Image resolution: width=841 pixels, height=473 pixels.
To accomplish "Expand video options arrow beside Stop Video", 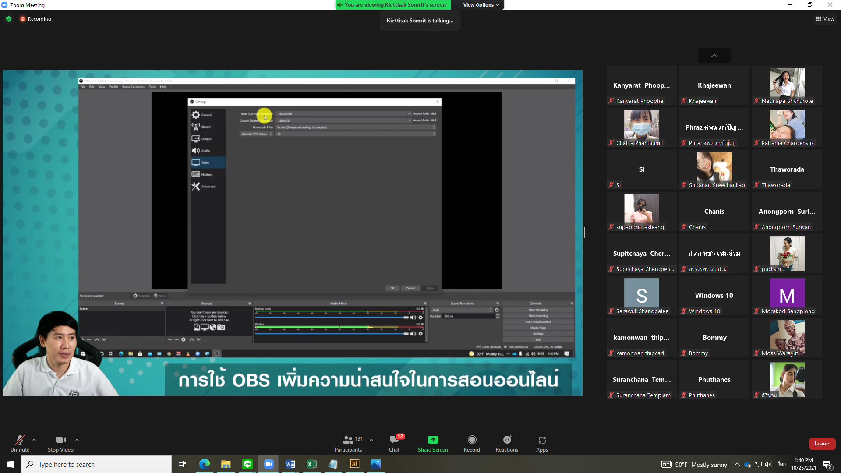I will (x=77, y=440).
